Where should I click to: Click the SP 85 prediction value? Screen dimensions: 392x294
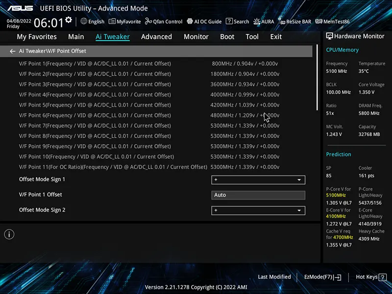(x=329, y=176)
